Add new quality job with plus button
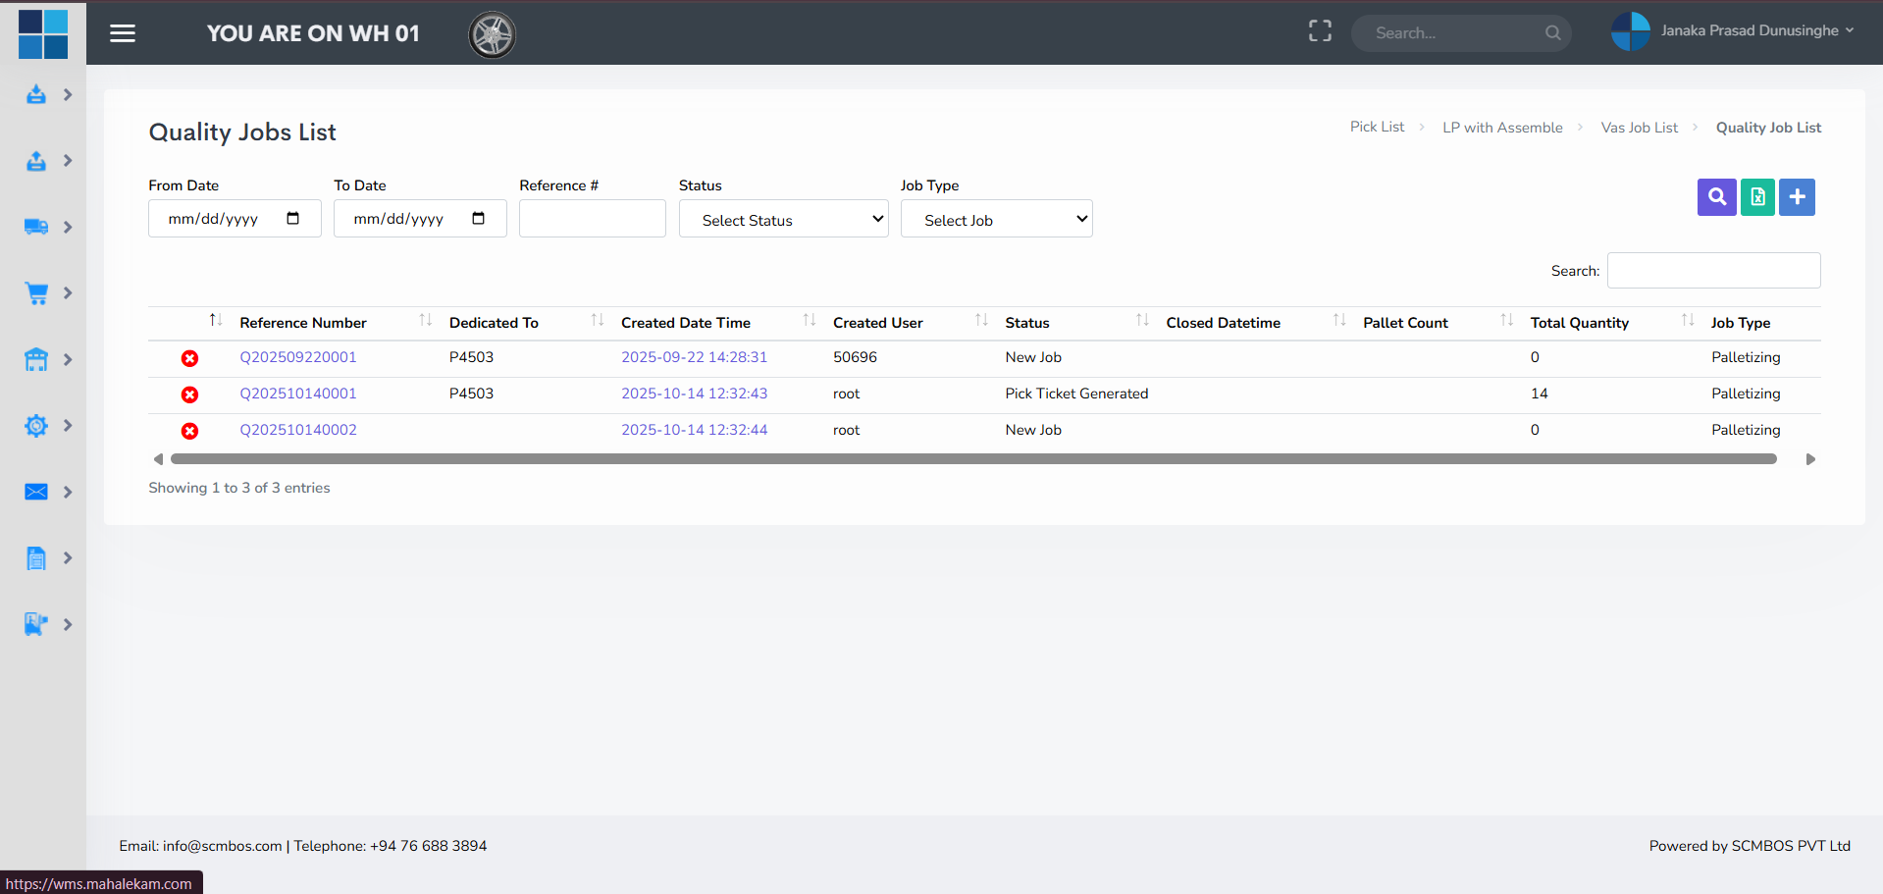This screenshot has height=894, width=1883. (x=1797, y=197)
